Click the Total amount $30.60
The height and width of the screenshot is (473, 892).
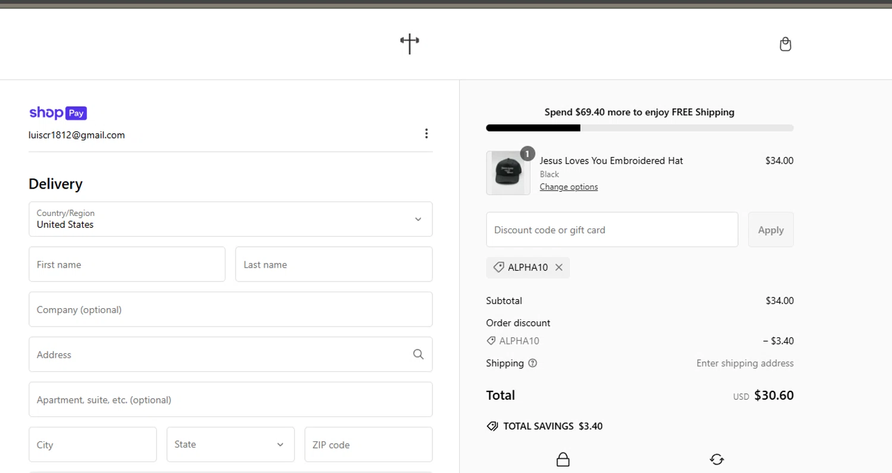pyautogui.click(x=774, y=395)
